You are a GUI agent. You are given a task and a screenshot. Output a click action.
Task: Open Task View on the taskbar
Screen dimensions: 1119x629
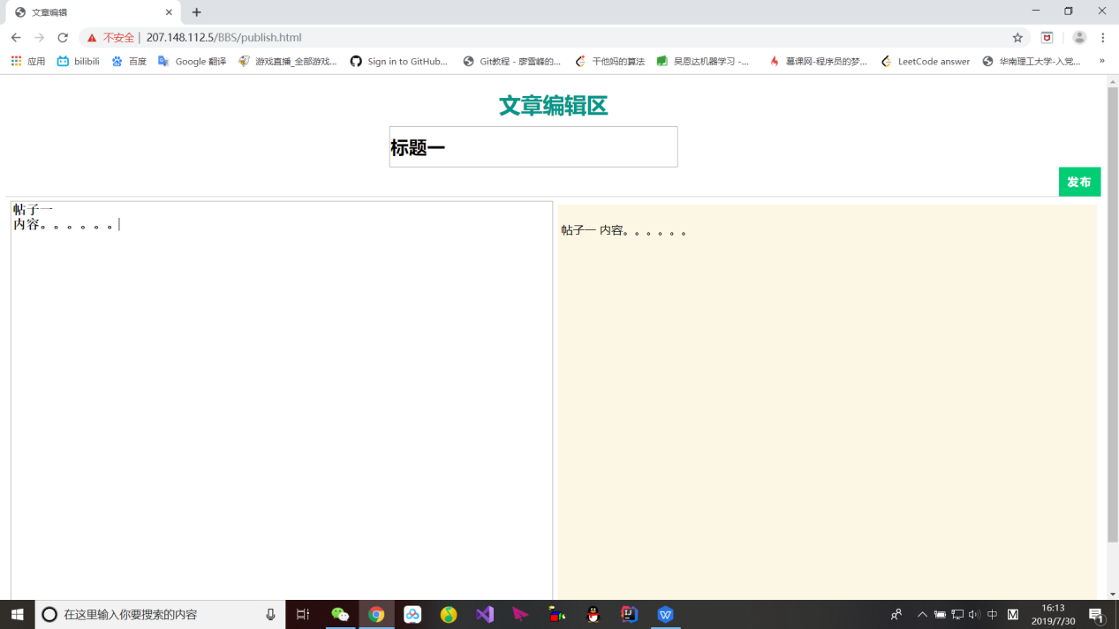pyautogui.click(x=303, y=614)
